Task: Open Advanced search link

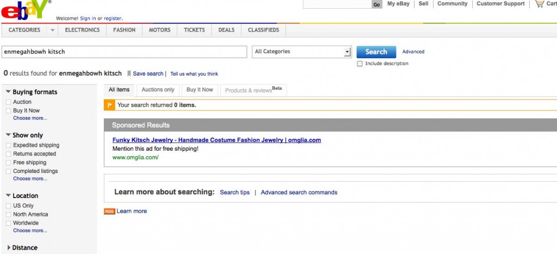Action: point(413,52)
